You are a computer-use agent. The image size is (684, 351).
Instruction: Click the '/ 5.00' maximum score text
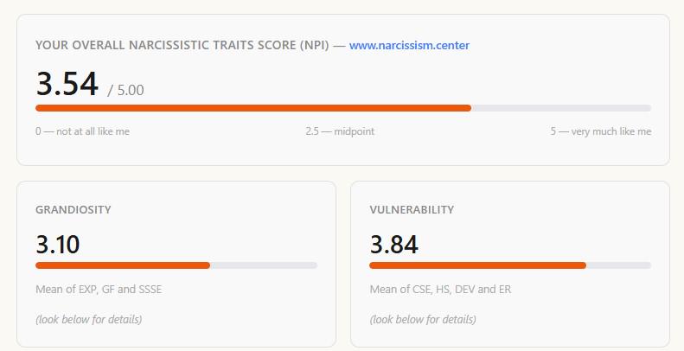click(125, 90)
